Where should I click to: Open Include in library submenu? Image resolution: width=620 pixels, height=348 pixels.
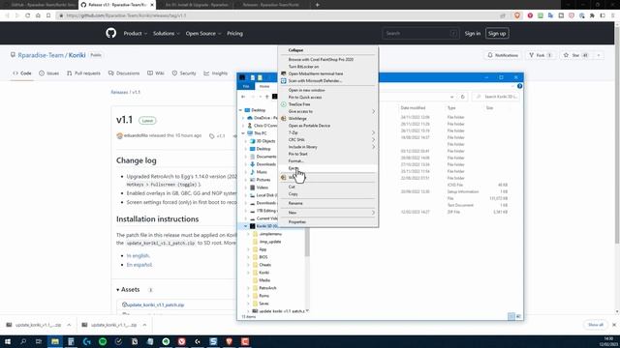(327, 147)
